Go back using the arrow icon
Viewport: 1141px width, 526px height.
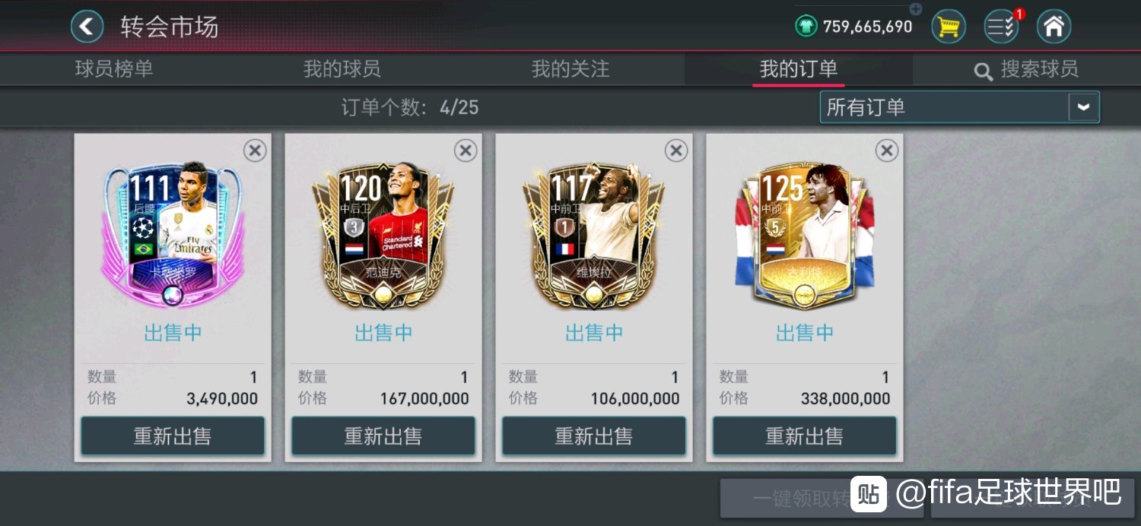(x=87, y=27)
